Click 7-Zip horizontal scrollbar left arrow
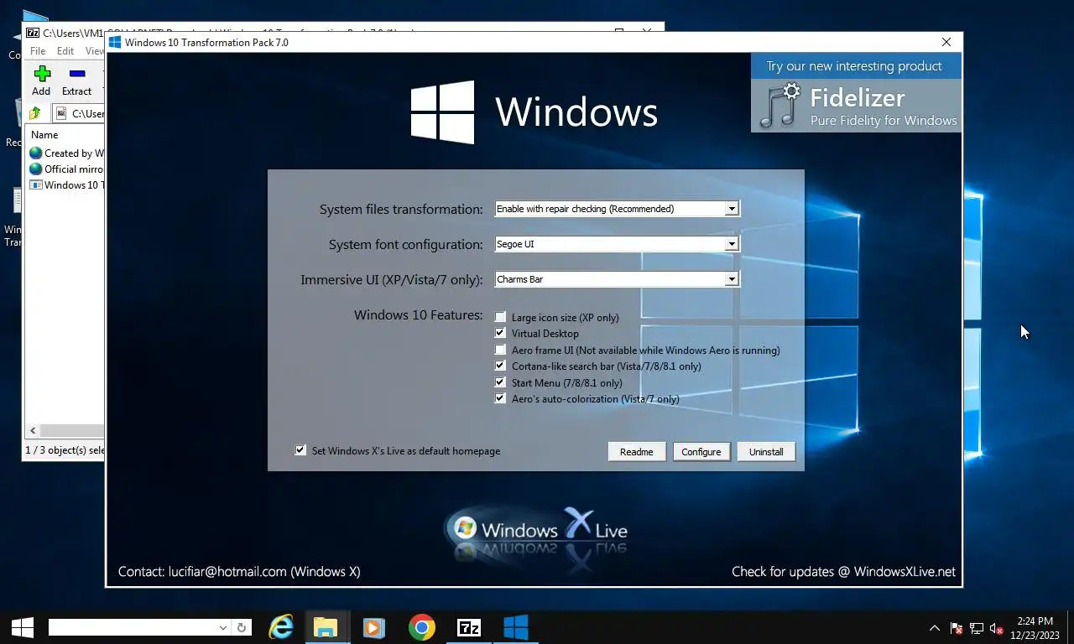This screenshot has width=1074, height=644. pos(33,431)
